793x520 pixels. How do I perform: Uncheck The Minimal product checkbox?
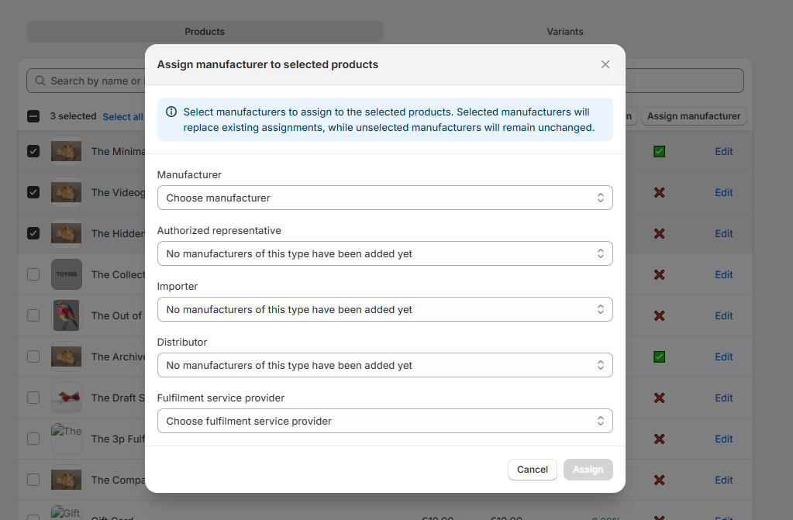pyautogui.click(x=33, y=151)
